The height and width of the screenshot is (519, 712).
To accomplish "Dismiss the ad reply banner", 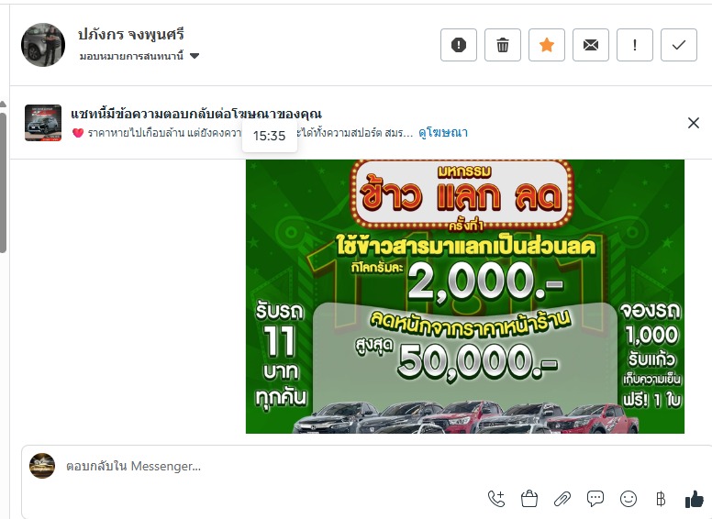I will (694, 123).
